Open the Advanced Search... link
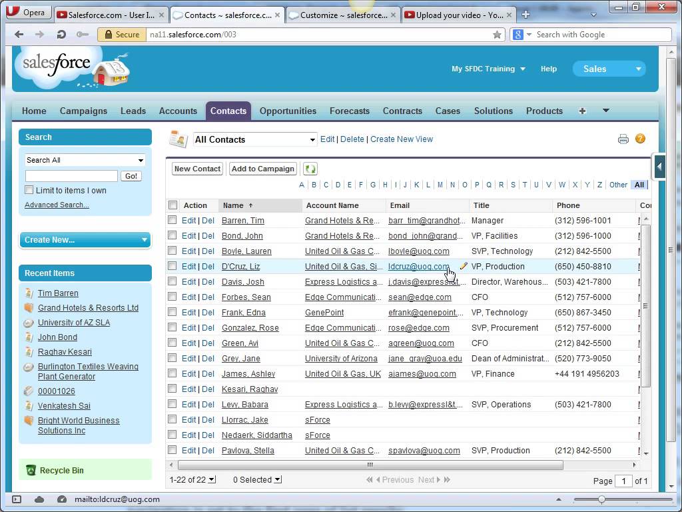This screenshot has height=512, width=682. (x=57, y=205)
